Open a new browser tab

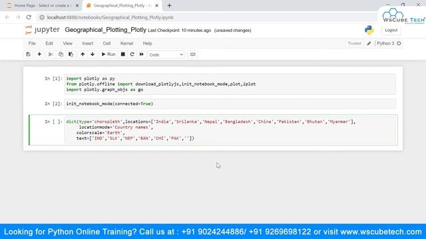coord(169,6)
